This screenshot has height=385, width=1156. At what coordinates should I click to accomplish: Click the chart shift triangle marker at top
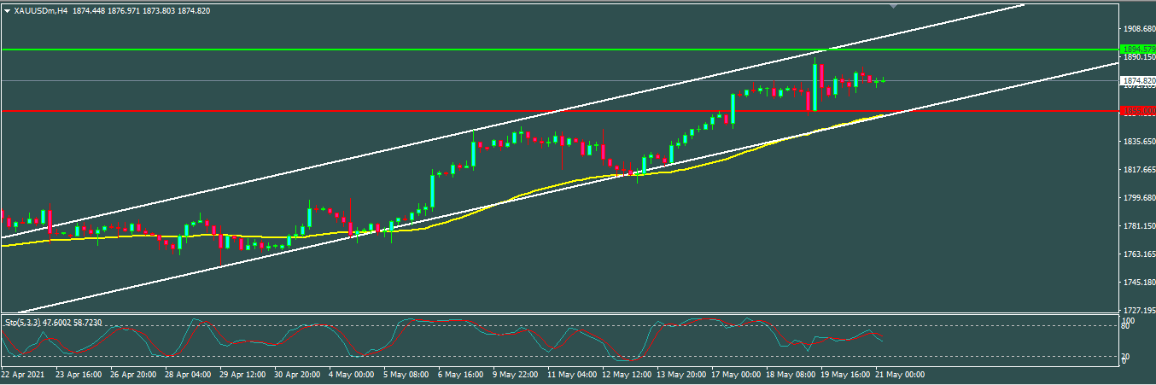point(893,6)
